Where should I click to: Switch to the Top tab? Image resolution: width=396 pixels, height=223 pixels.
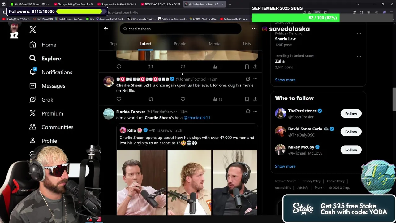tap(114, 44)
